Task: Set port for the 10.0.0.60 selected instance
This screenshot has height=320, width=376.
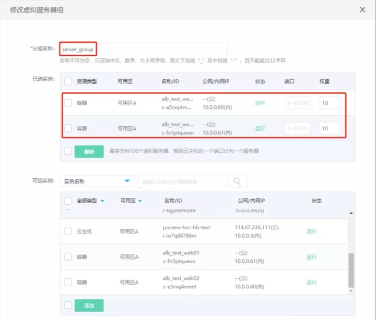Action: pyautogui.click(x=297, y=103)
